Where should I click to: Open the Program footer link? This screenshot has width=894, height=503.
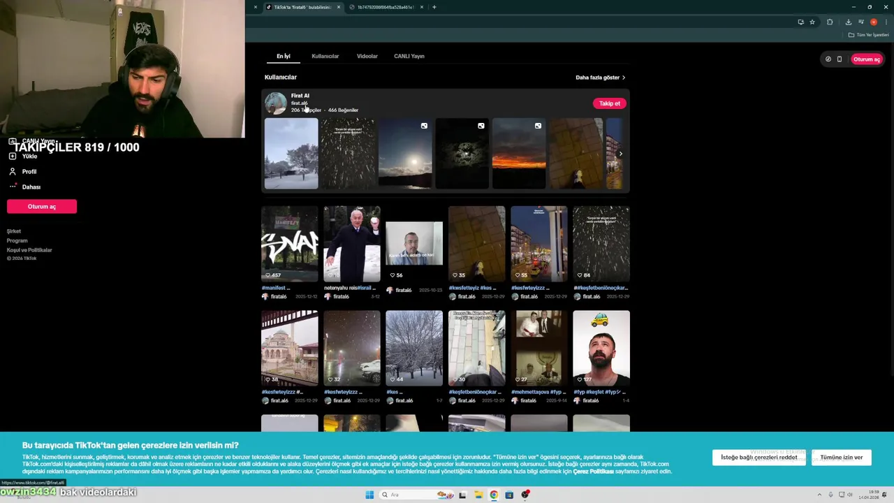coord(17,240)
